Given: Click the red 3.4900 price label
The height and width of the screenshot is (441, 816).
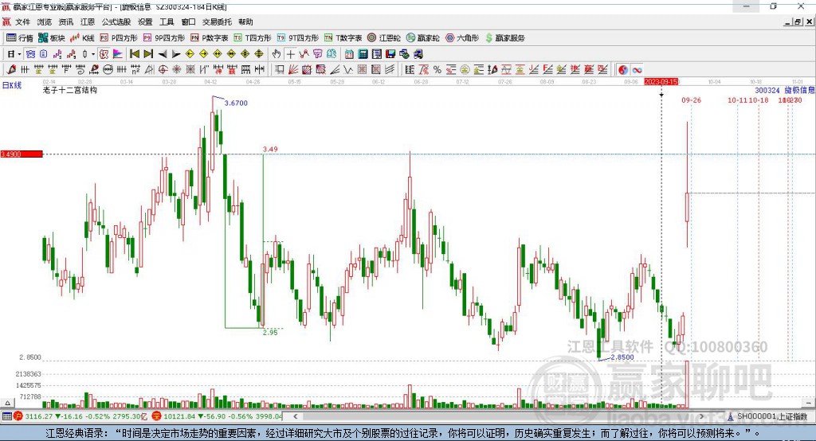Looking at the screenshot, I should coord(22,154).
